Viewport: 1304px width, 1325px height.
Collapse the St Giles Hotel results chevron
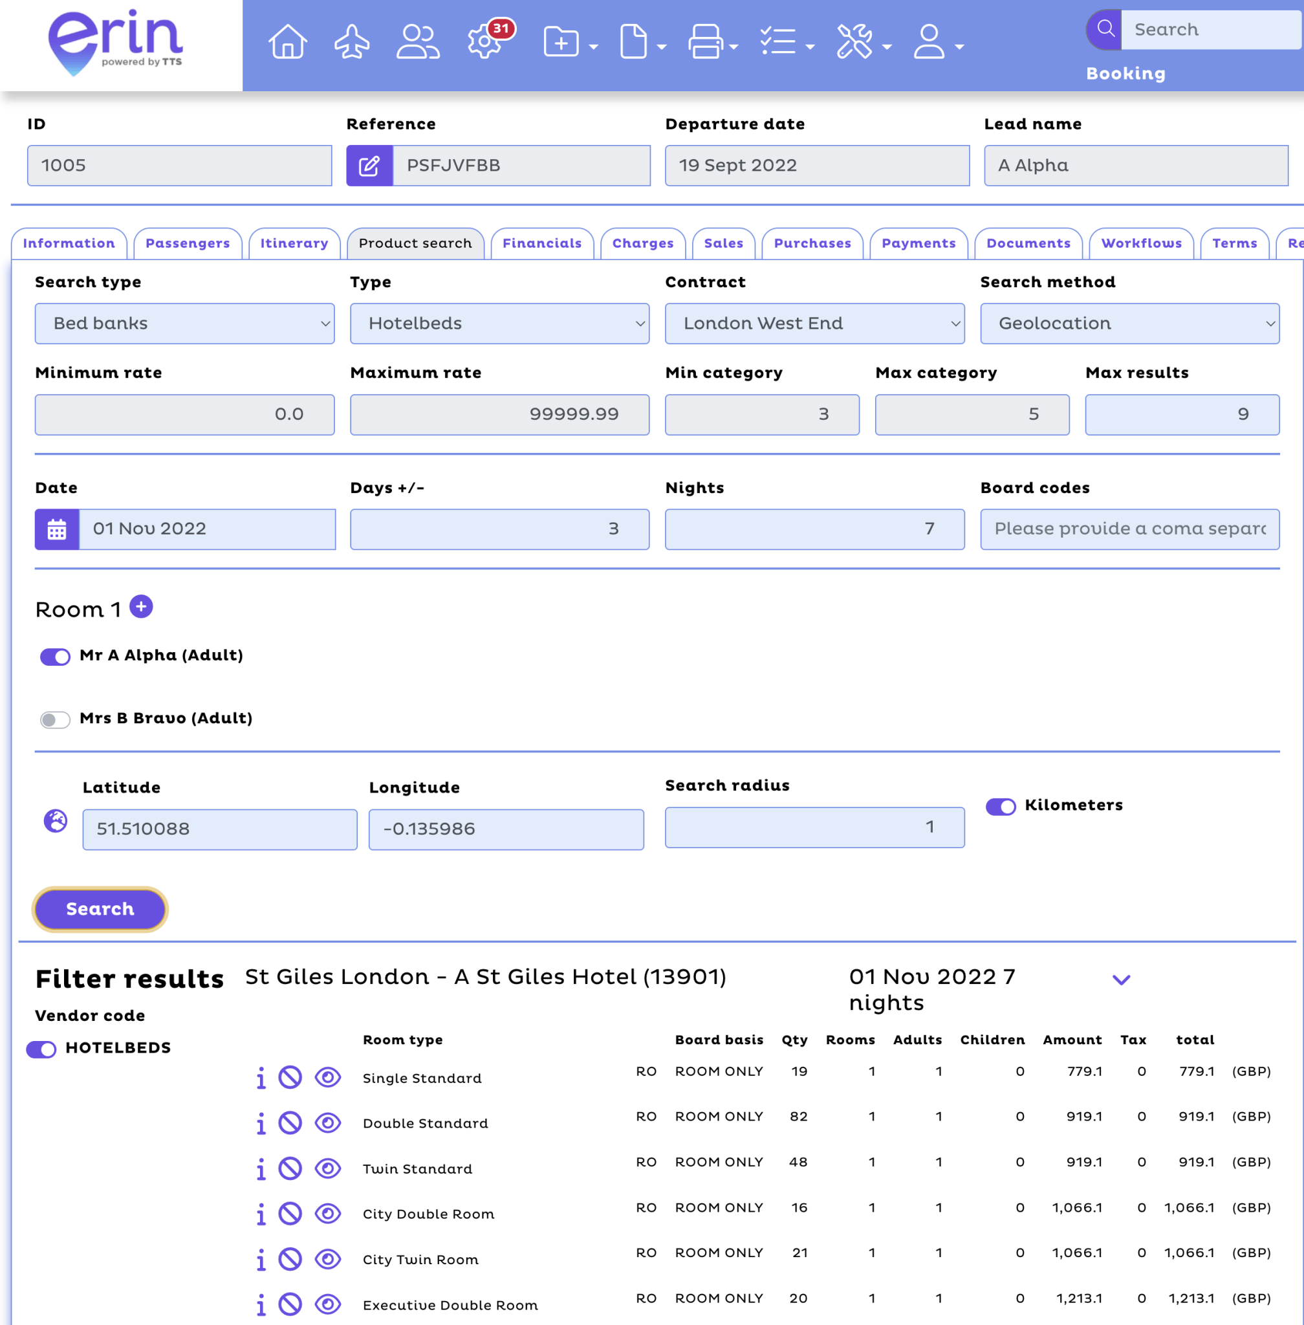pos(1121,979)
